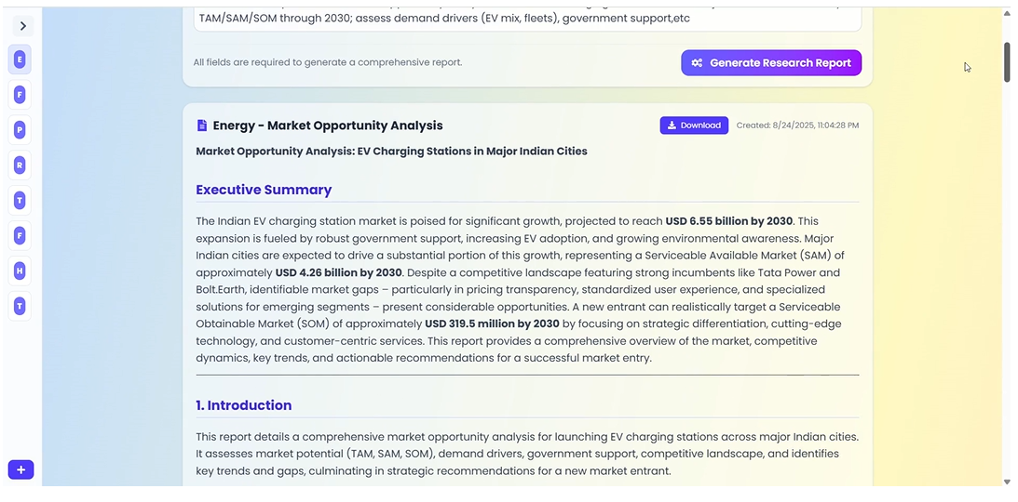Click the vertical scrollbar thumb
This screenshot has width=1018, height=502.
(1007, 61)
